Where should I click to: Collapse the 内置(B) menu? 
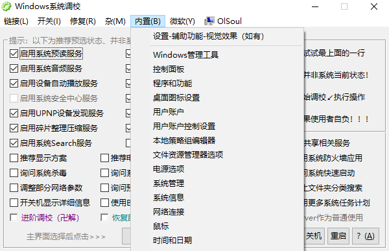148,21
